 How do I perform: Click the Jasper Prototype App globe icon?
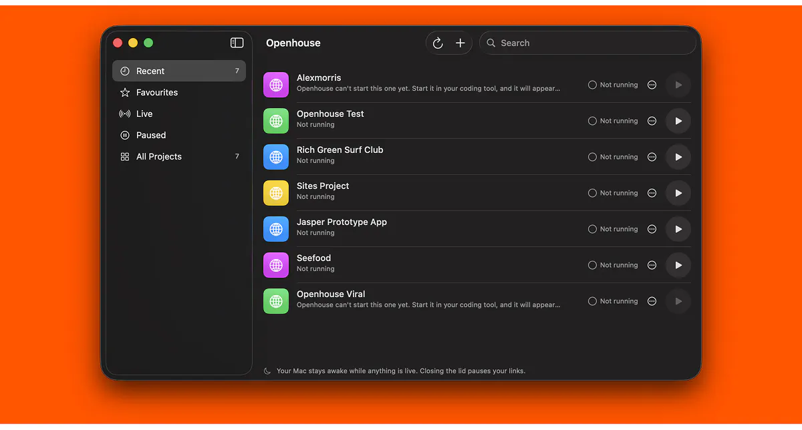coord(276,229)
